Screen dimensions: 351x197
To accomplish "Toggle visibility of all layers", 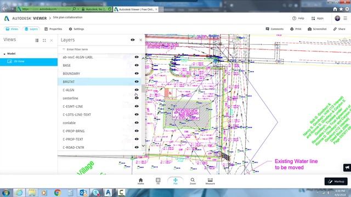I will (133, 40).
